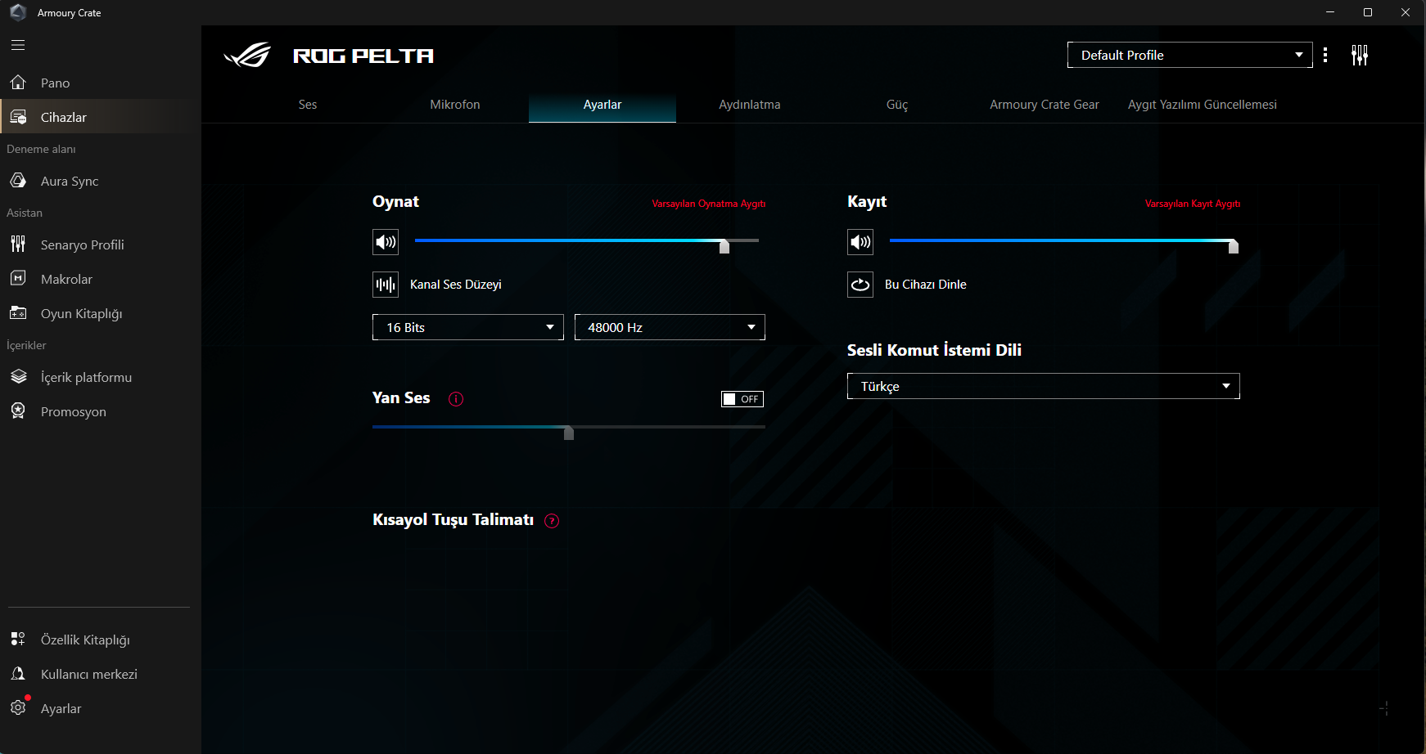1426x754 pixels.
Task: Show Yan Ses info icon
Action: (456, 399)
